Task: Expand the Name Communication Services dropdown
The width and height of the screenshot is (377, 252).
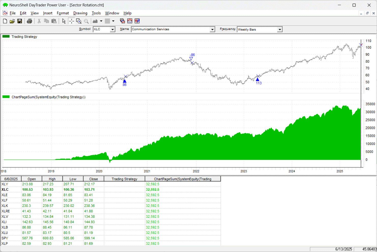Action: pos(212,29)
